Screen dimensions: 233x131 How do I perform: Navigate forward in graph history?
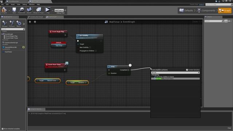35,22
